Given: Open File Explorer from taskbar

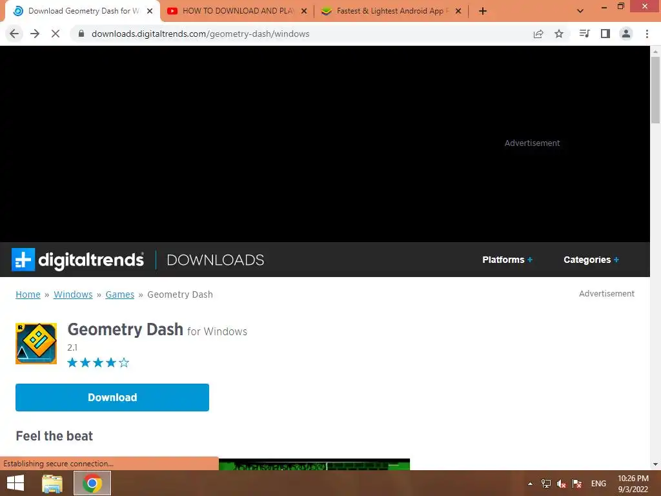Looking at the screenshot, I should pyautogui.click(x=52, y=483).
